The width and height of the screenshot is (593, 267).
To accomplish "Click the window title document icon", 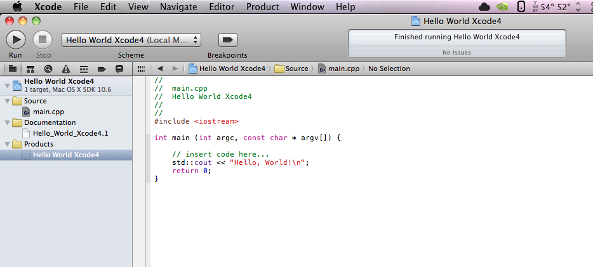I will coord(416,21).
